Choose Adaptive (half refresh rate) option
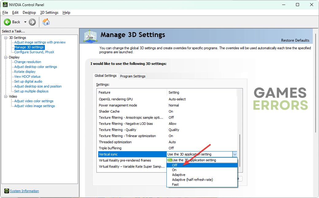The height and width of the screenshot is (198, 319). click(193, 180)
